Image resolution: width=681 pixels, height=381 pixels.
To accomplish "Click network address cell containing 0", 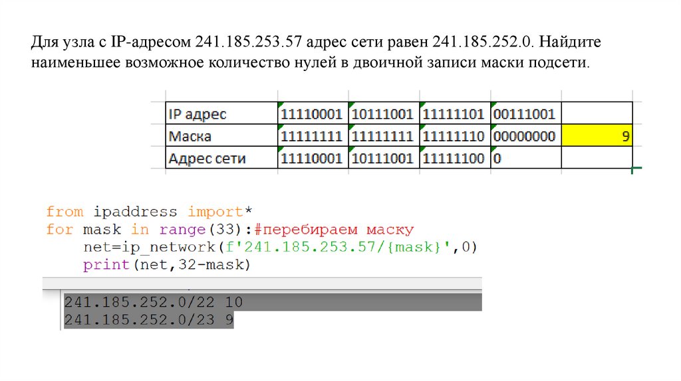I will pos(525,158).
